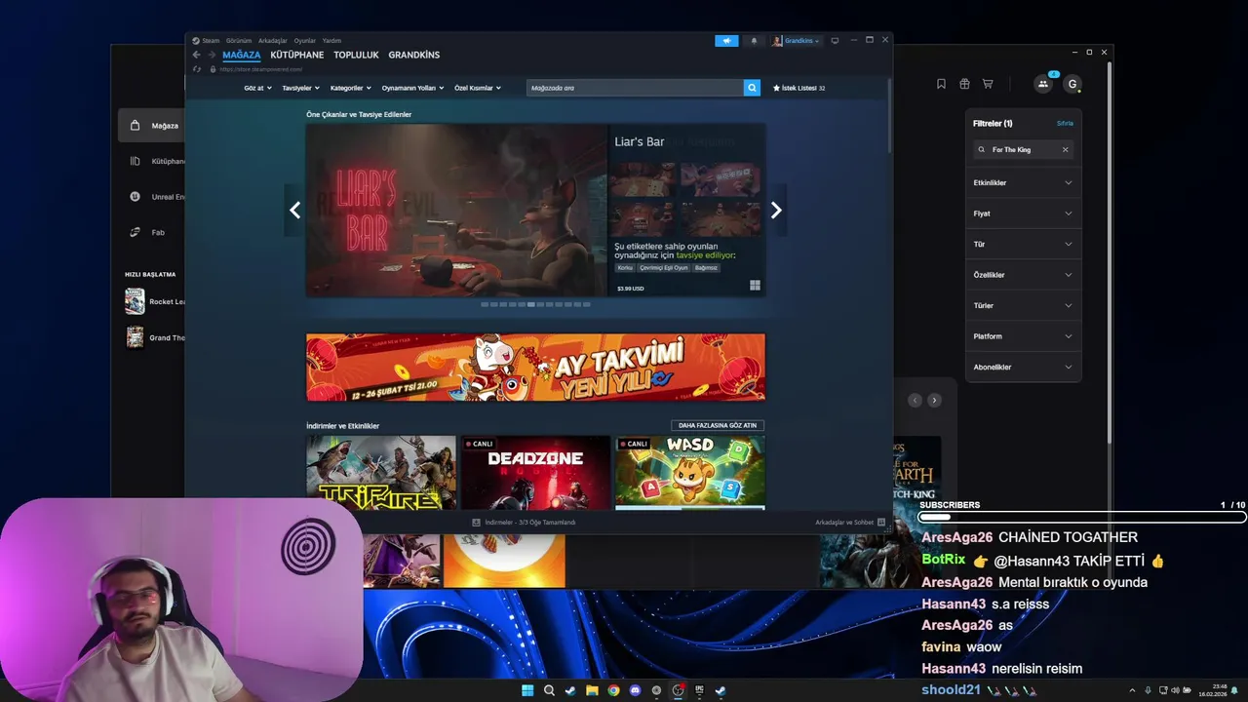
Task: Click the Steam back navigation arrow
Action: click(196, 55)
